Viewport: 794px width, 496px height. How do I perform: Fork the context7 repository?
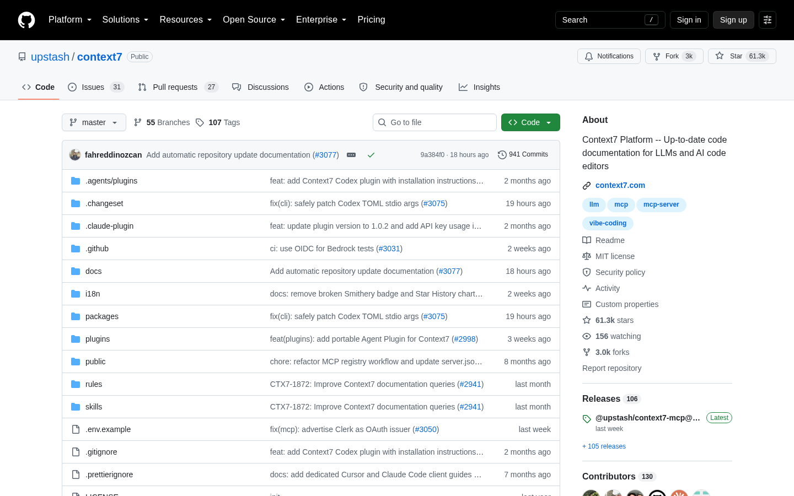[x=674, y=56]
